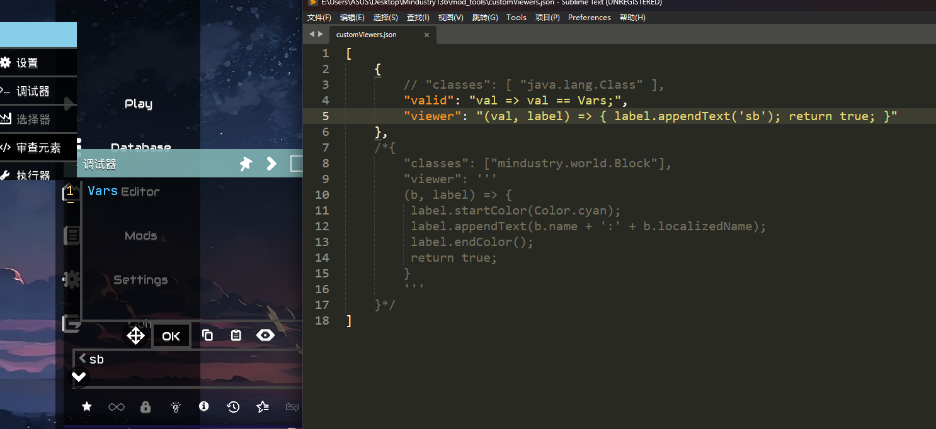
Task: Click the four-arrow move handle icon
Action: pos(135,336)
